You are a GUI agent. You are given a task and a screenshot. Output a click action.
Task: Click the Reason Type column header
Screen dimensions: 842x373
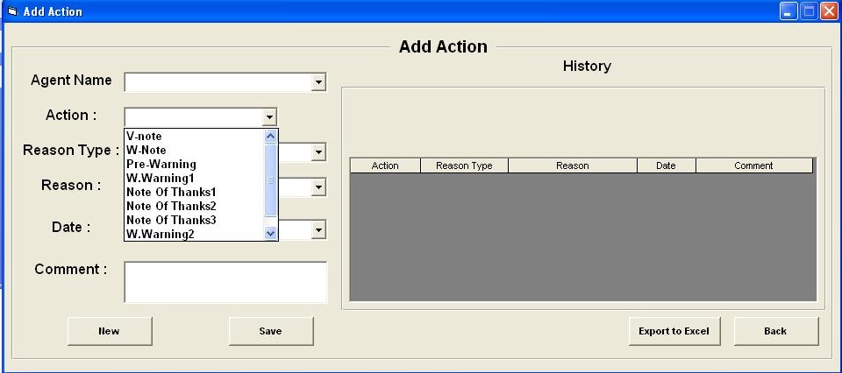click(464, 165)
